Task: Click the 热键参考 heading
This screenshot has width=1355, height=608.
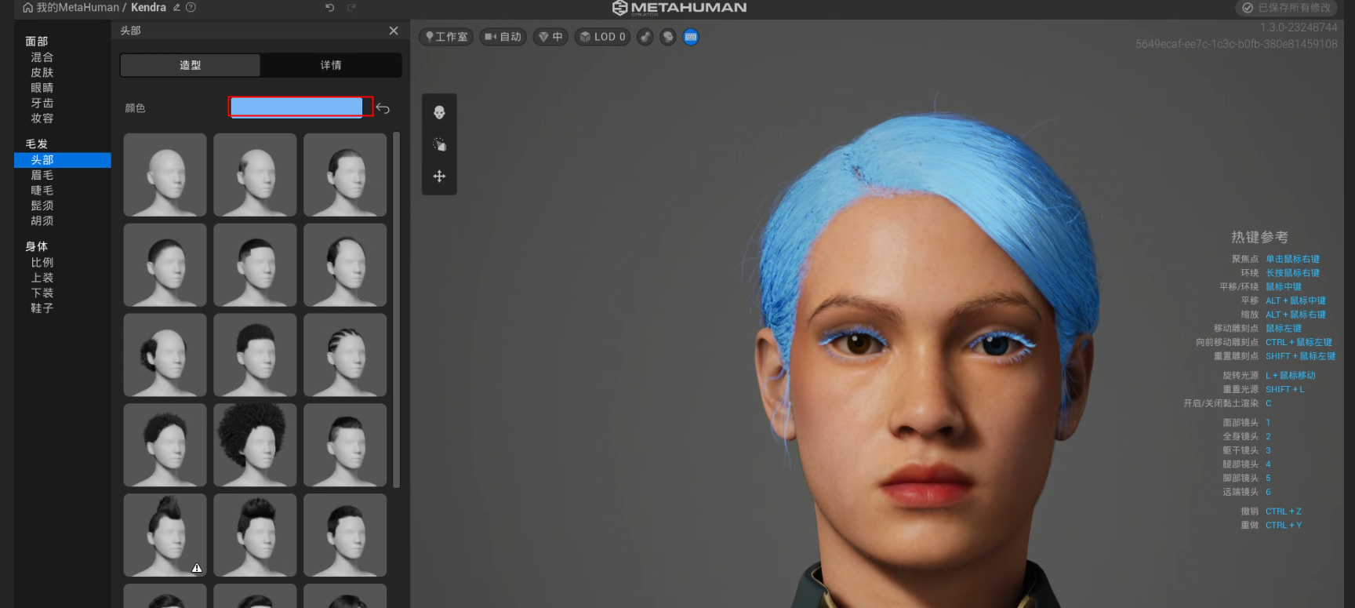Action: 1259,237
